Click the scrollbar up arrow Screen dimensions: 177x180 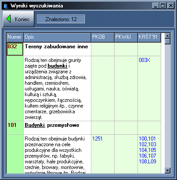(x=167, y=36)
